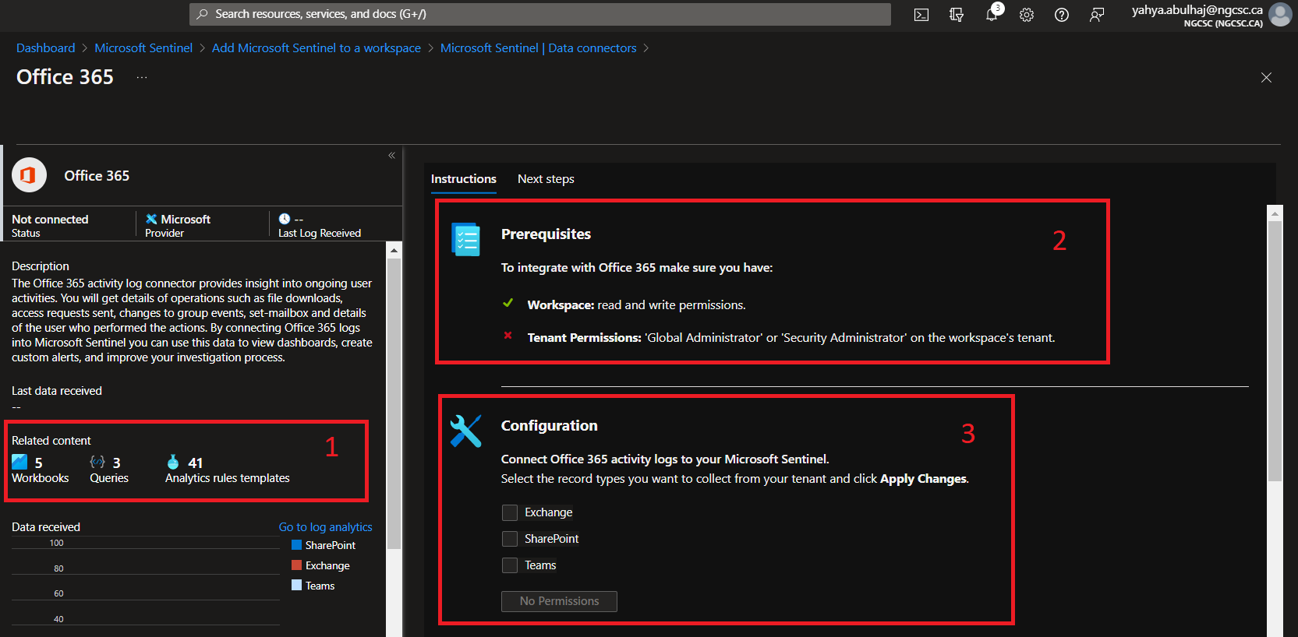Open the Feedback icon
The height and width of the screenshot is (637, 1298).
[1097, 15]
